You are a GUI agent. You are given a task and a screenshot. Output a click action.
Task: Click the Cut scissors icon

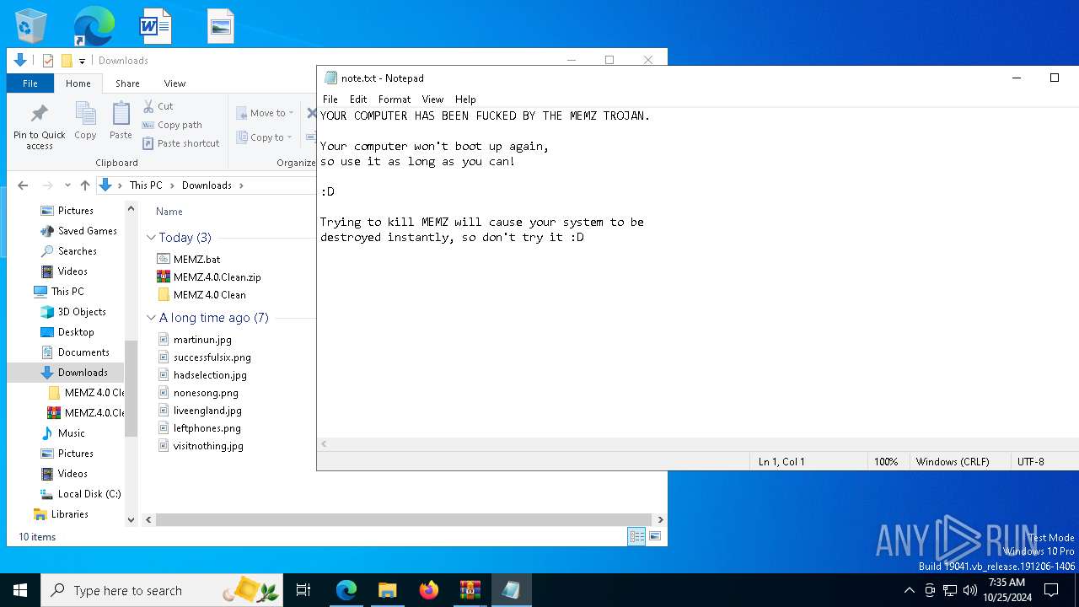tap(148, 106)
